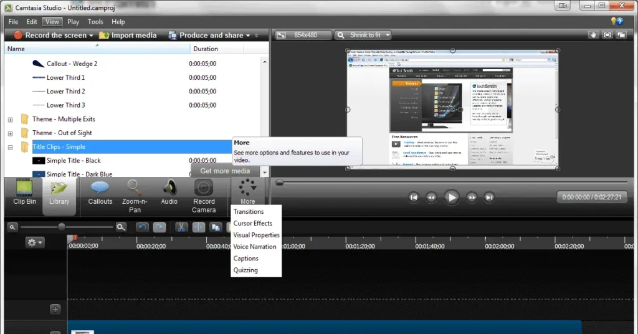Open the Tools menu
The height and width of the screenshot is (334, 638).
95,22
